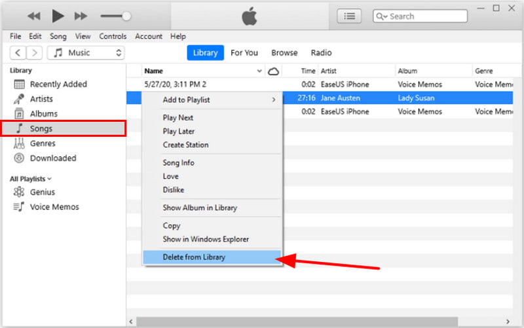The image size is (524, 328).
Task: Switch to the For You tab
Action: pyautogui.click(x=244, y=53)
